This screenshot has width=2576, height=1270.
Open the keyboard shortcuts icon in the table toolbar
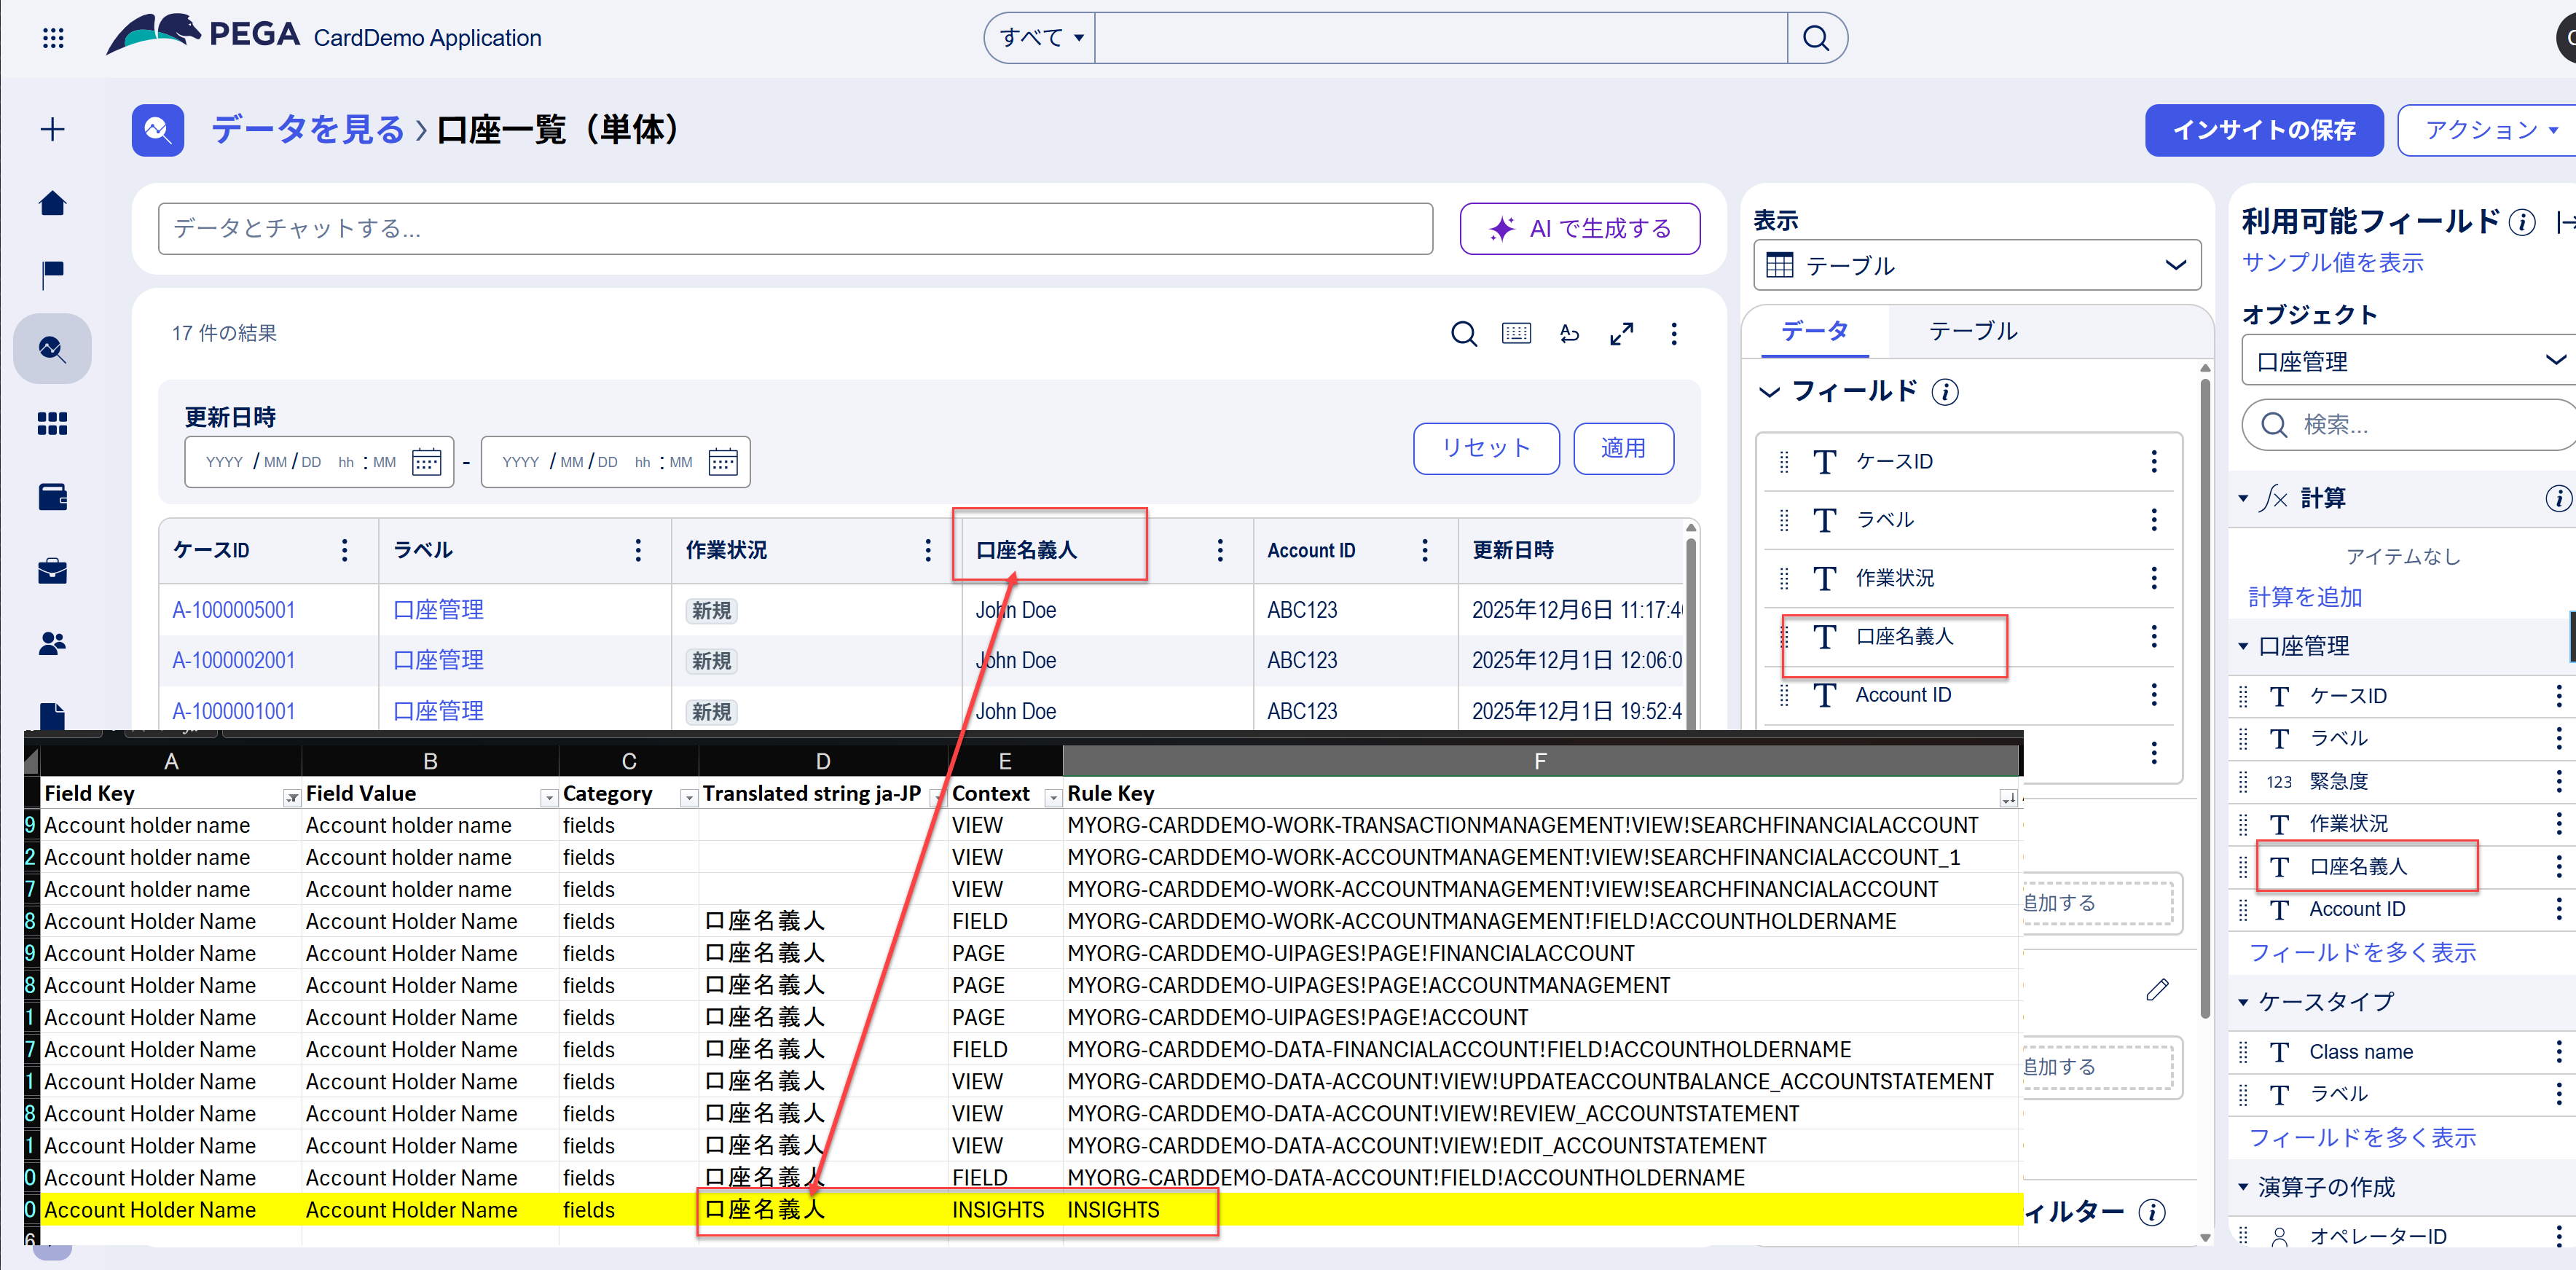click(x=1516, y=334)
